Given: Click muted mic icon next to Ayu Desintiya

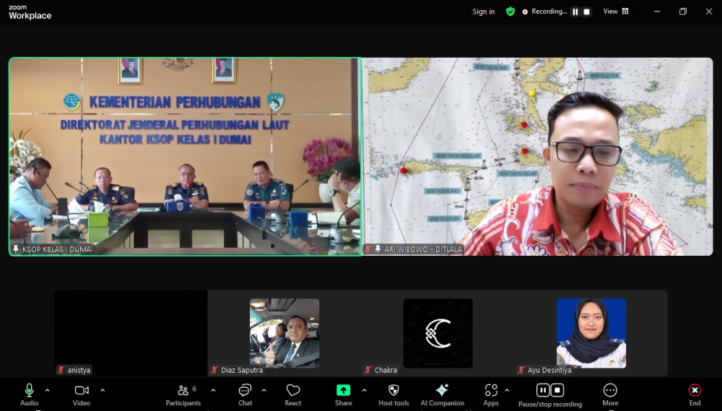Looking at the screenshot, I should (x=521, y=370).
